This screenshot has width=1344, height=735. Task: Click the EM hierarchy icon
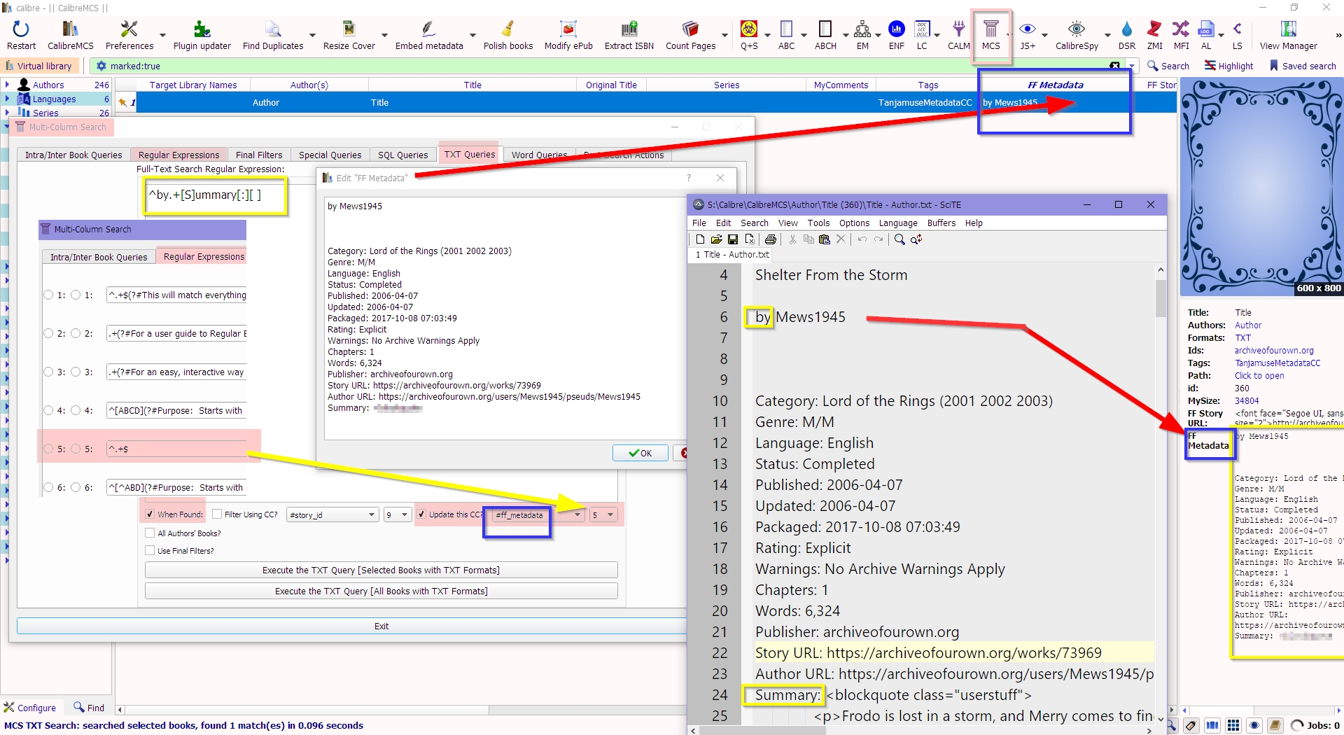pyautogui.click(x=862, y=29)
